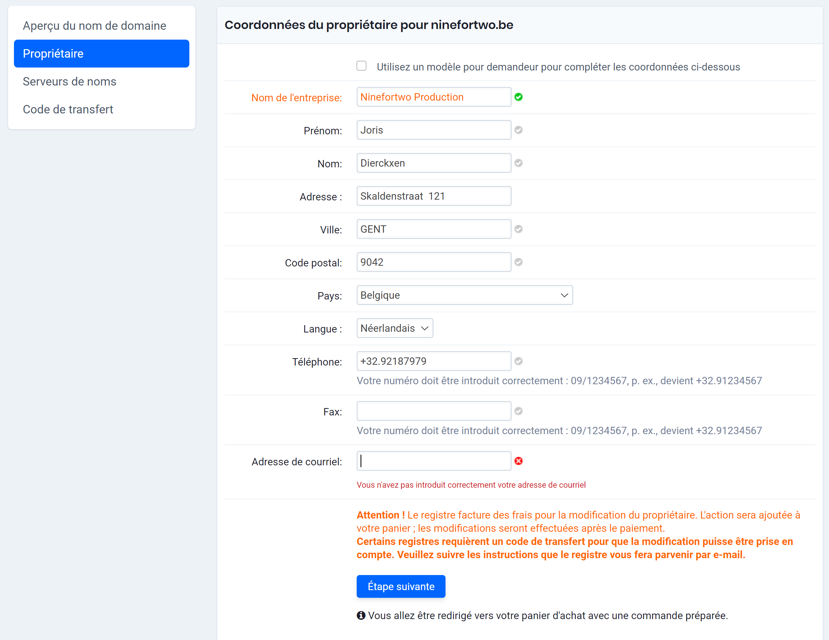Viewport: 829px width, 640px height.
Task: Expand the country selector chevron arrow
Action: coord(564,295)
